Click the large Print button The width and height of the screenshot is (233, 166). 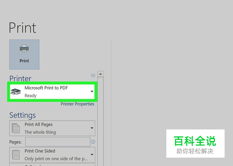(24, 54)
